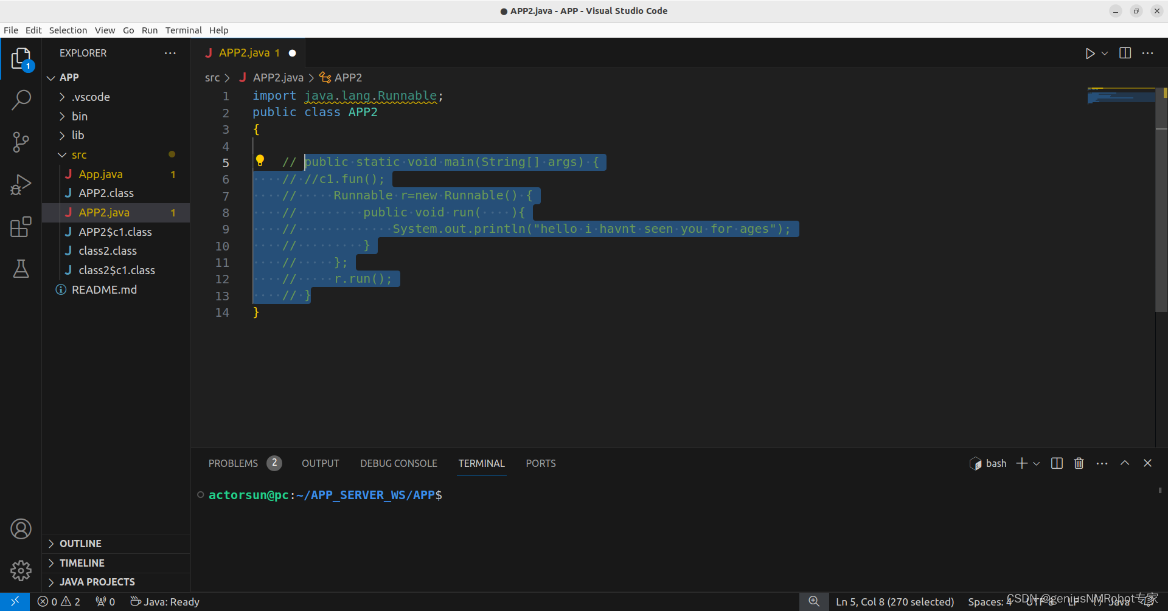1168x611 pixels.
Task: Create a new terminal with plus button
Action: tap(1021, 463)
